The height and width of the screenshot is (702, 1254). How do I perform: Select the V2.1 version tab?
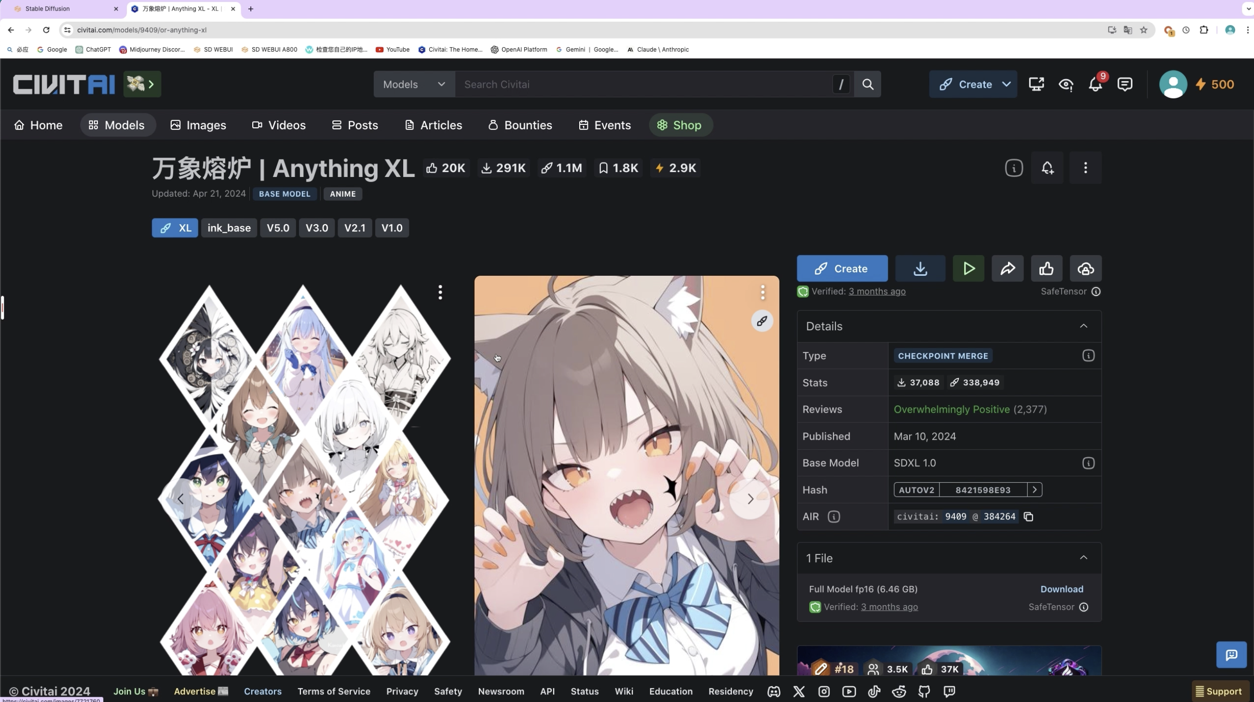click(355, 228)
